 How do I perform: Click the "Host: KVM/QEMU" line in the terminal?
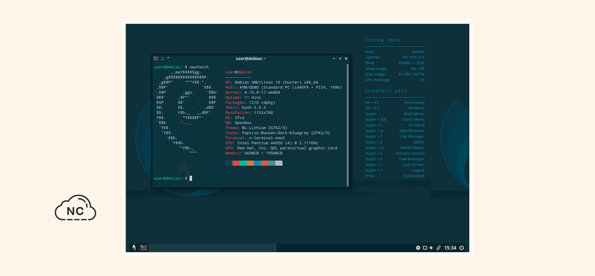(284, 88)
